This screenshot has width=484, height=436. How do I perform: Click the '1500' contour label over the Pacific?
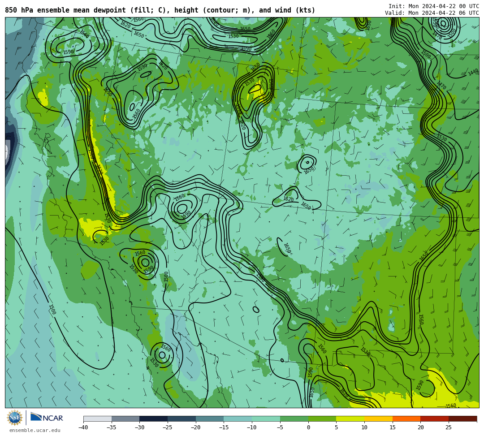click(52, 310)
